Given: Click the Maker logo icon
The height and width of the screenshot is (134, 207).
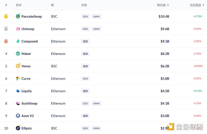Looking at the screenshot, I should pos(18,53).
